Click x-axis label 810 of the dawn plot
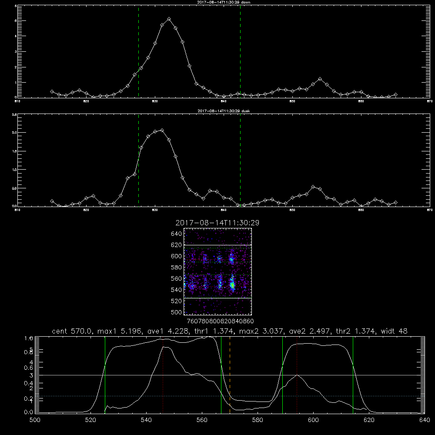Screen dimensions: 435x435 click(17, 101)
